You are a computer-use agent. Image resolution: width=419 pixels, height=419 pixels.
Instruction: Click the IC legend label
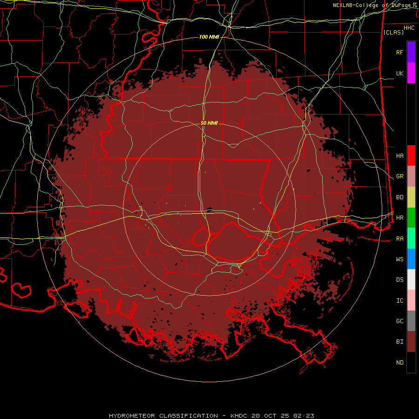point(399,301)
